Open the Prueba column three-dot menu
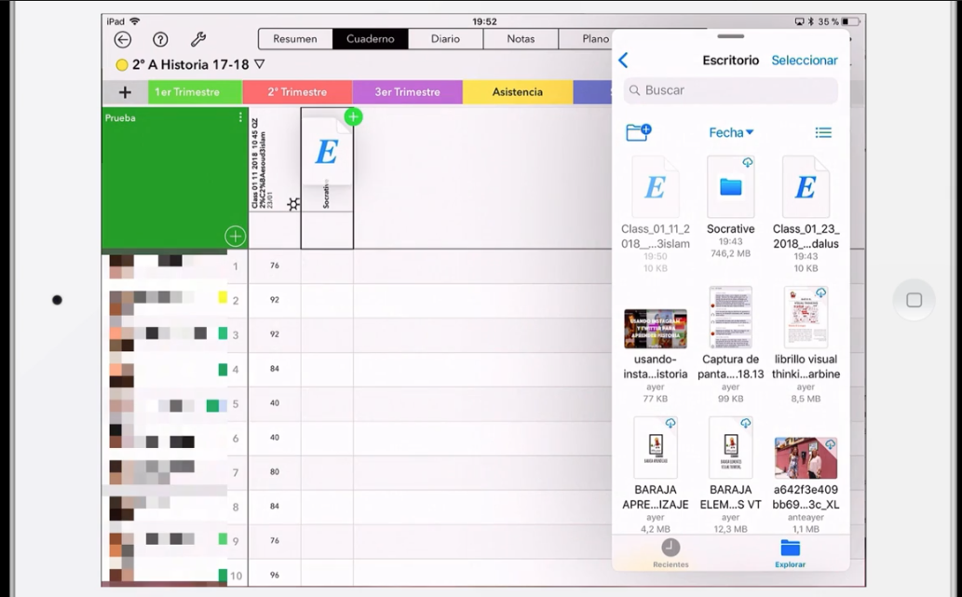 tap(240, 118)
